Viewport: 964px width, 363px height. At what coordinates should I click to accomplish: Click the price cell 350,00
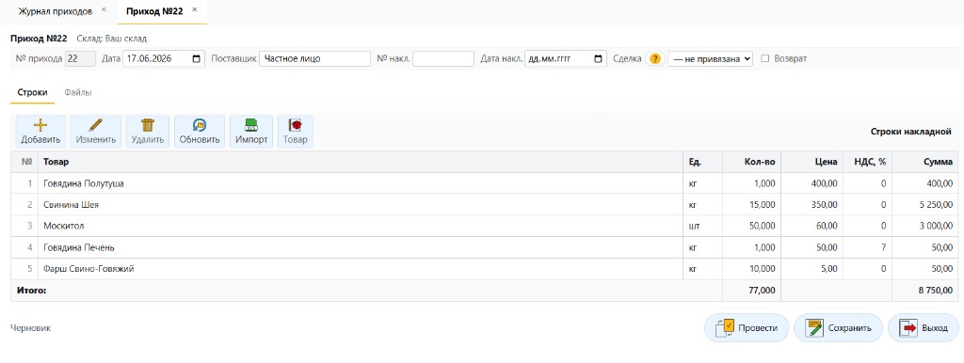pyautogui.click(x=811, y=204)
